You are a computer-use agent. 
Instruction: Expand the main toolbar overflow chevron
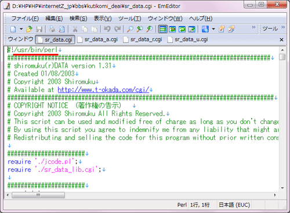253,27
